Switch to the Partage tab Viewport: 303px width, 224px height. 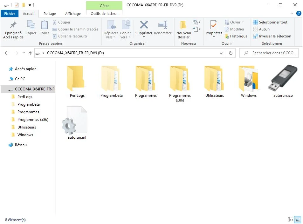coord(50,14)
